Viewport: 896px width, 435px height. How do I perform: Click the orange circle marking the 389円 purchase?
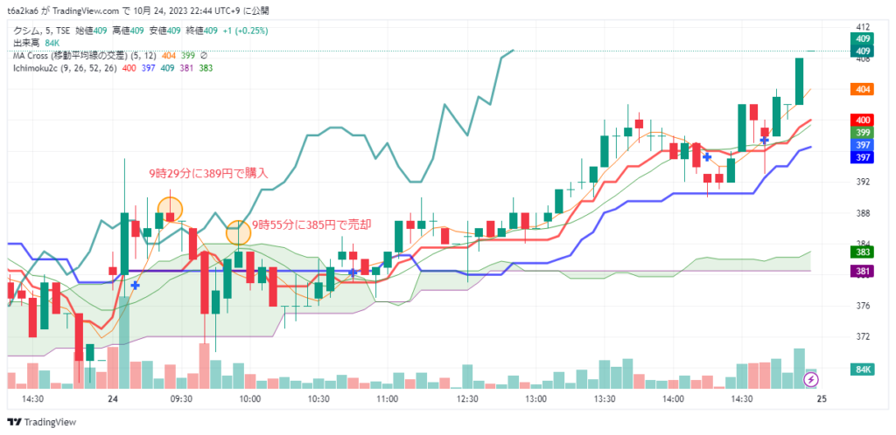[x=170, y=210]
